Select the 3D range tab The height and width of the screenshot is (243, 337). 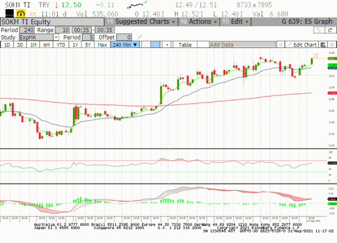[20, 45]
